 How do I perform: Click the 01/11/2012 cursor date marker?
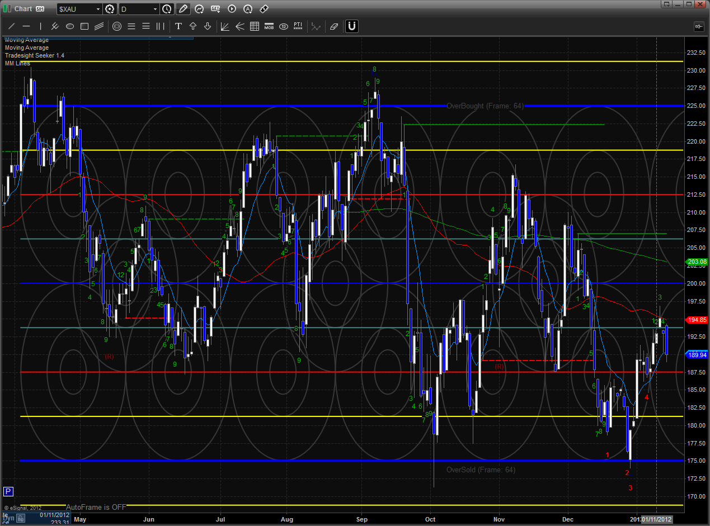[657, 519]
